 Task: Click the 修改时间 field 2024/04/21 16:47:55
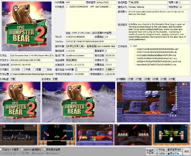coord(32,65)
